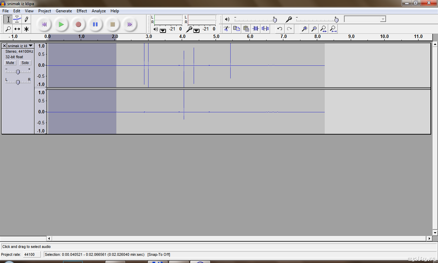Open the input meter dropdown menu

point(196,30)
